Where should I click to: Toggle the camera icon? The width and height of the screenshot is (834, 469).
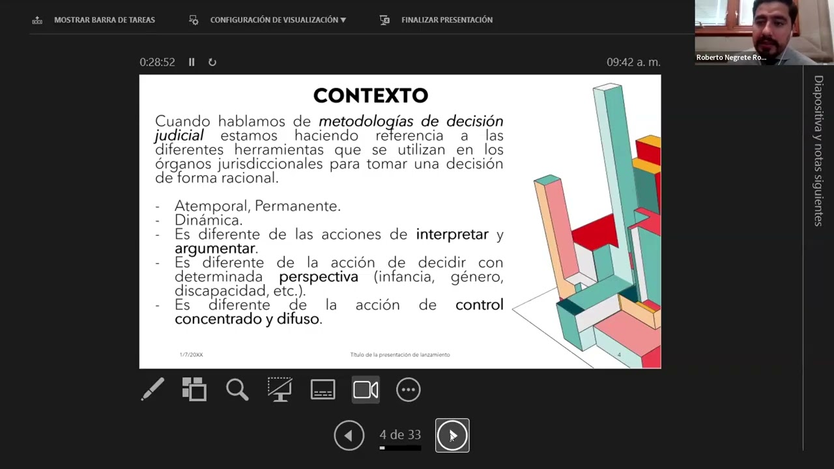366,390
